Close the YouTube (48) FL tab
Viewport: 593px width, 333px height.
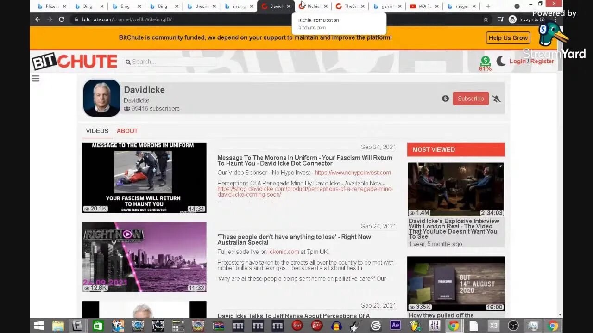click(437, 6)
